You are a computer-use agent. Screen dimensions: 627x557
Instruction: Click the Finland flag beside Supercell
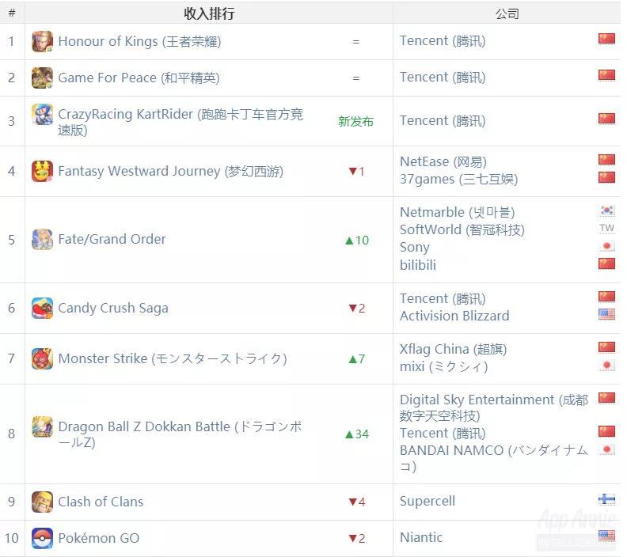(606, 499)
